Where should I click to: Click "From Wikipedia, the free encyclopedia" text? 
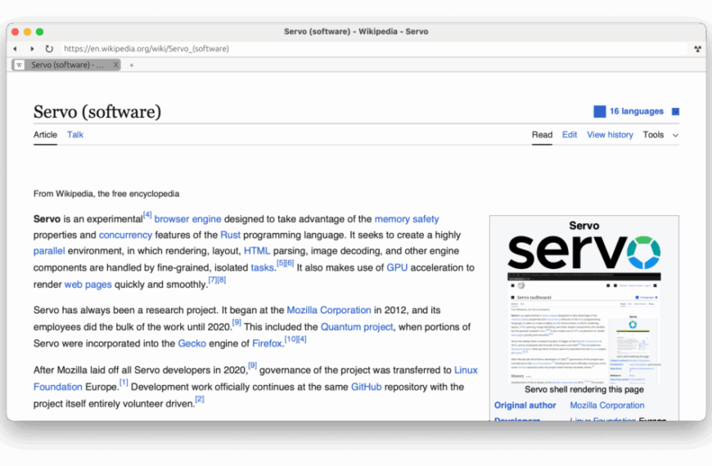pos(106,194)
